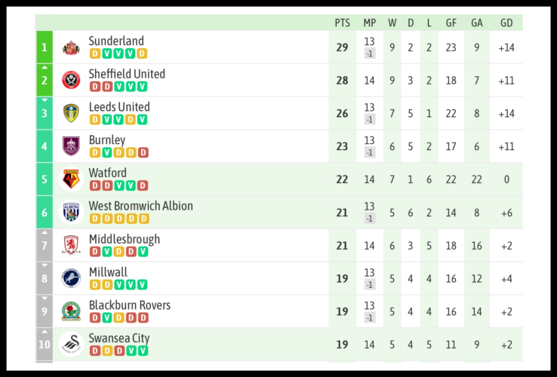This screenshot has height=377, width=557.
Task: Click Sunderland's first form result badge
Action: pos(94,54)
